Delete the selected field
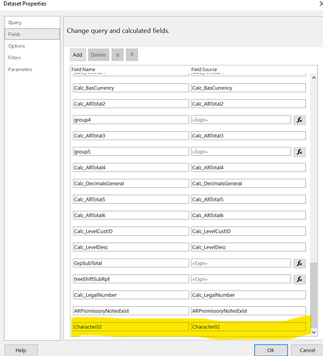 pyautogui.click(x=98, y=55)
